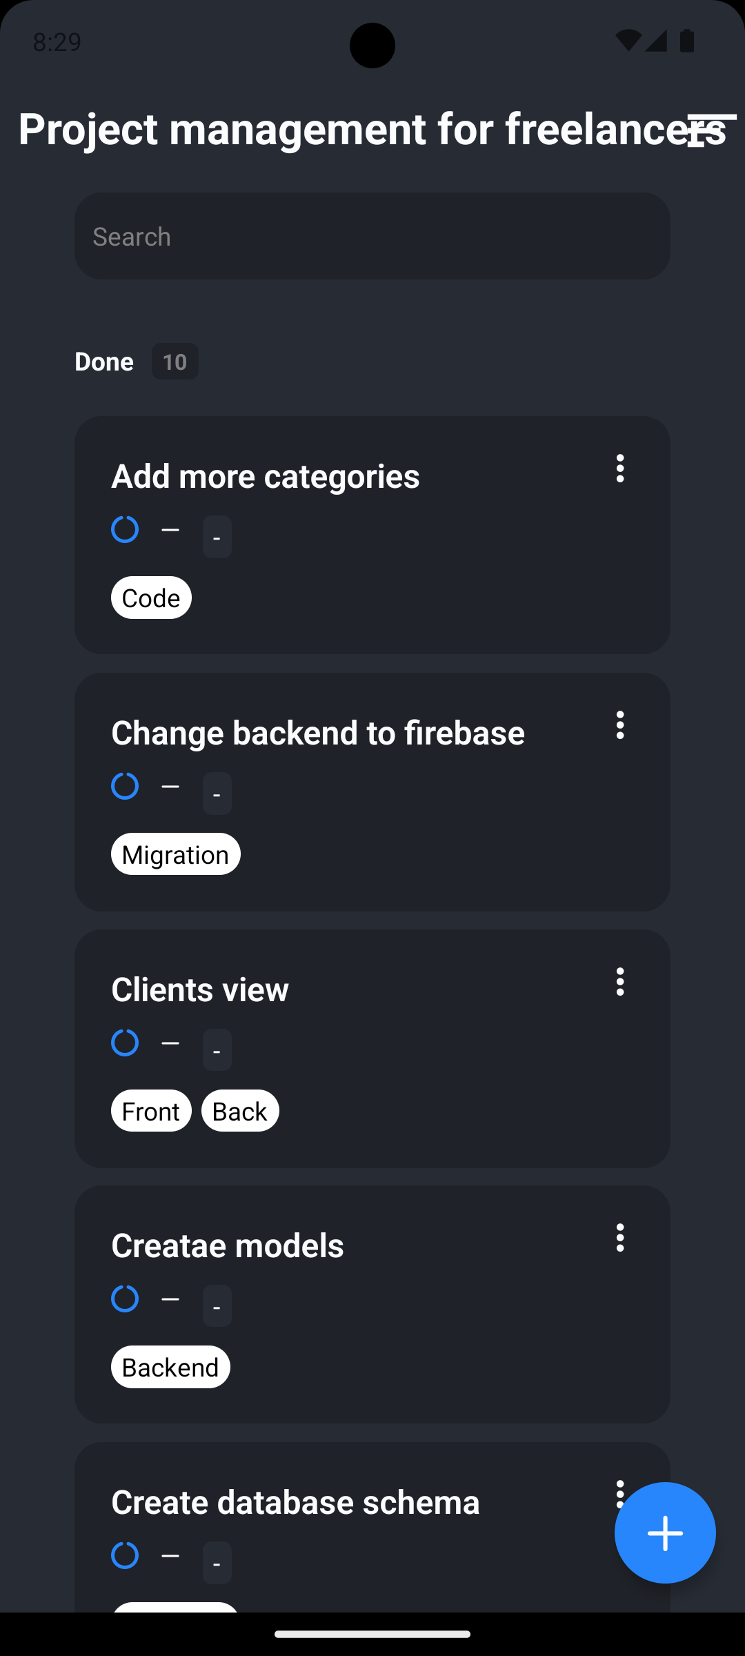This screenshot has width=745, height=1656.
Task: Tap the Backend tag chip
Action: pyautogui.click(x=170, y=1367)
